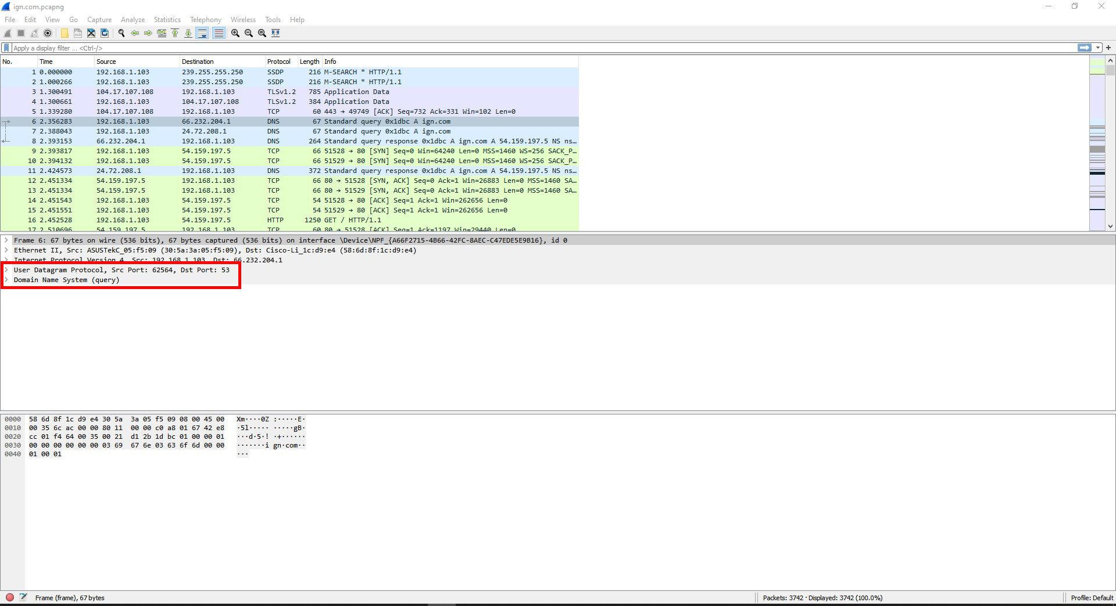
Task: Reload the capture file using toolbar icon
Action: [x=105, y=33]
